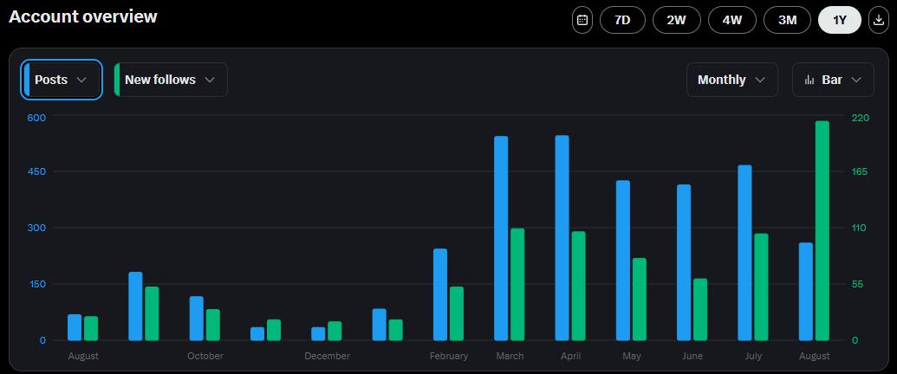The image size is (897, 374).
Task: Click the February axis label
Action: [x=449, y=356]
